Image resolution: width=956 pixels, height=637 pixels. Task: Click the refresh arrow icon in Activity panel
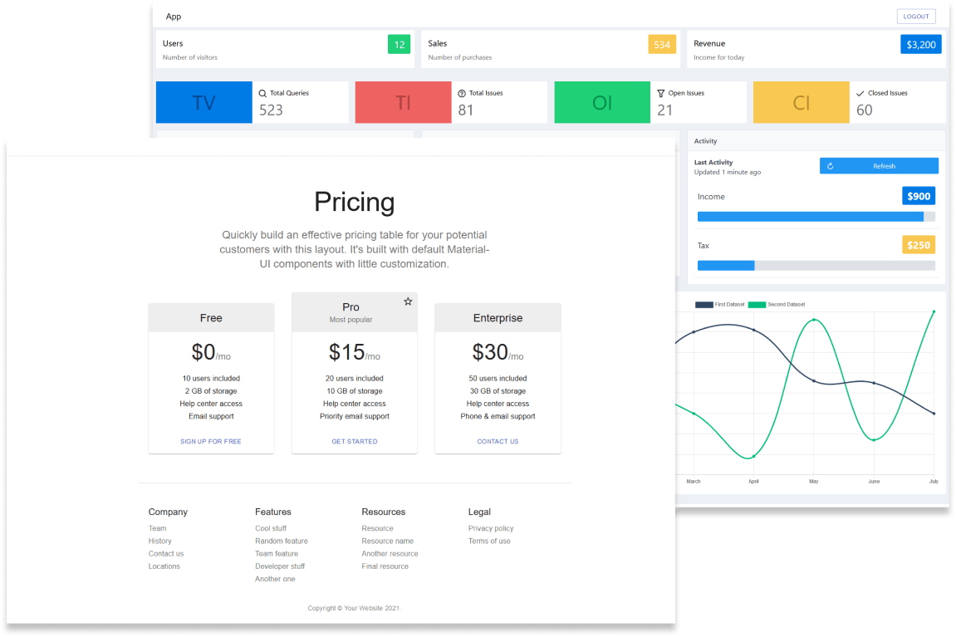[x=830, y=166]
